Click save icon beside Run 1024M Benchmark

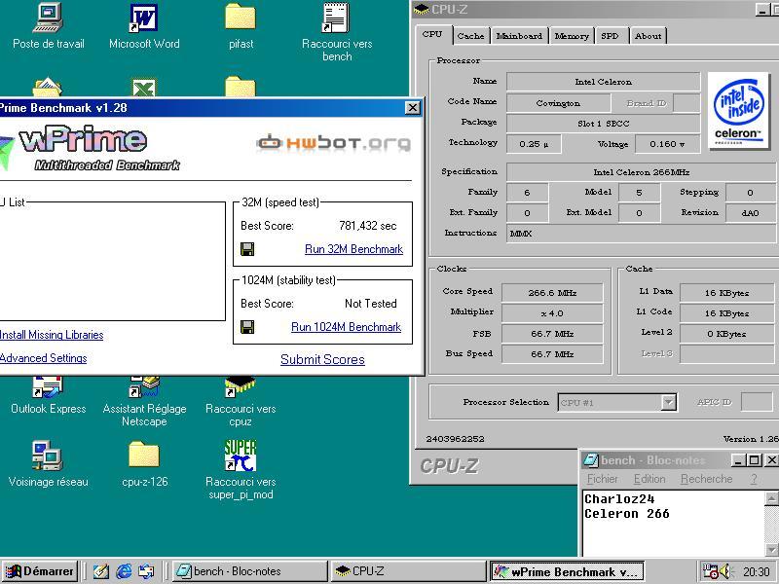(247, 327)
